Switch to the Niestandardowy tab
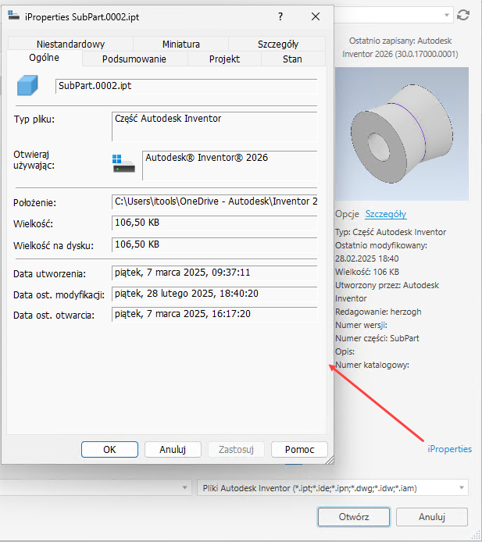Image resolution: width=482 pixels, height=542 pixels. tap(70, 44)
